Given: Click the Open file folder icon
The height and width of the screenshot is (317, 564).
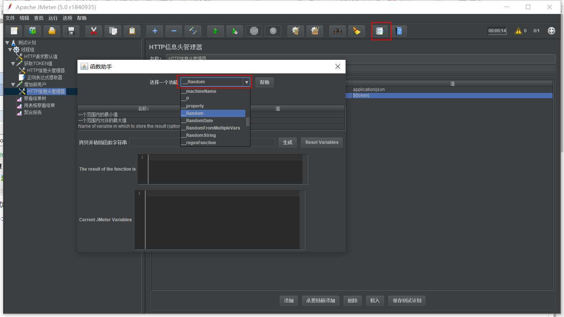Looking at the screenshot, I should (52, 31).
